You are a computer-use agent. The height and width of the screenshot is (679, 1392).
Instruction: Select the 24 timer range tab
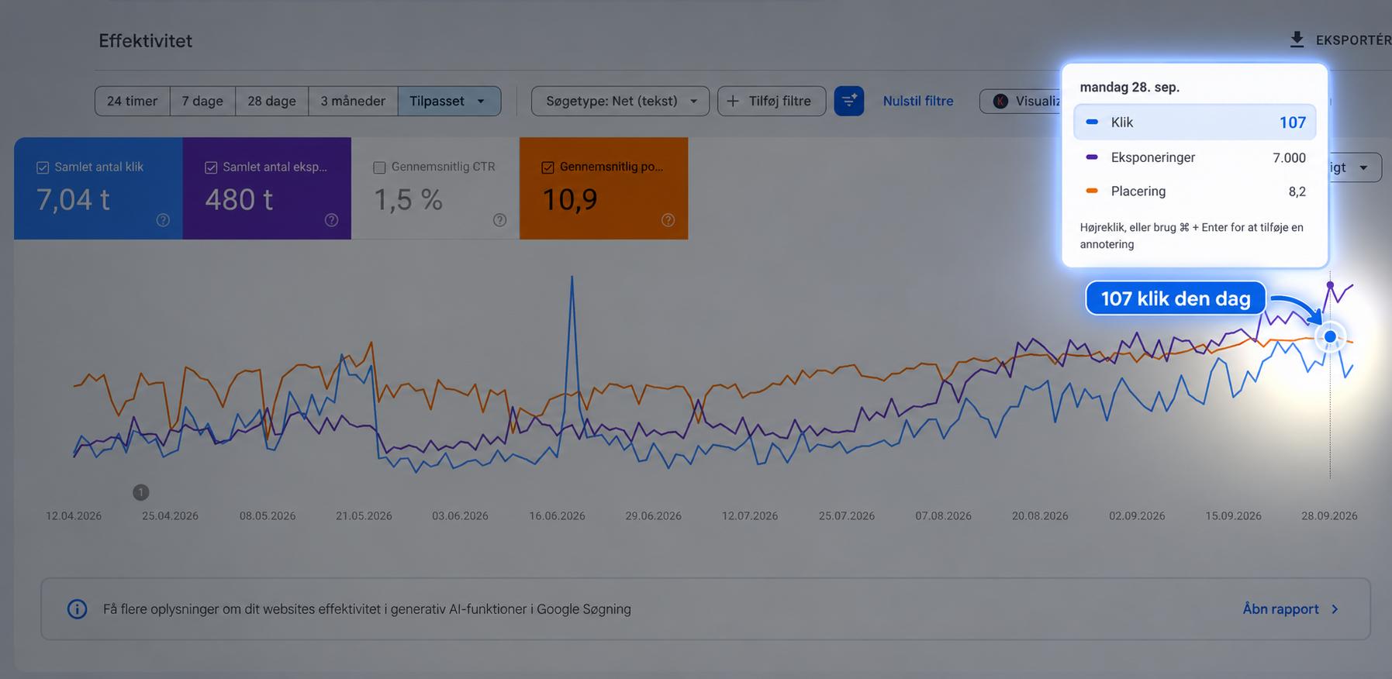coord(133,101)
